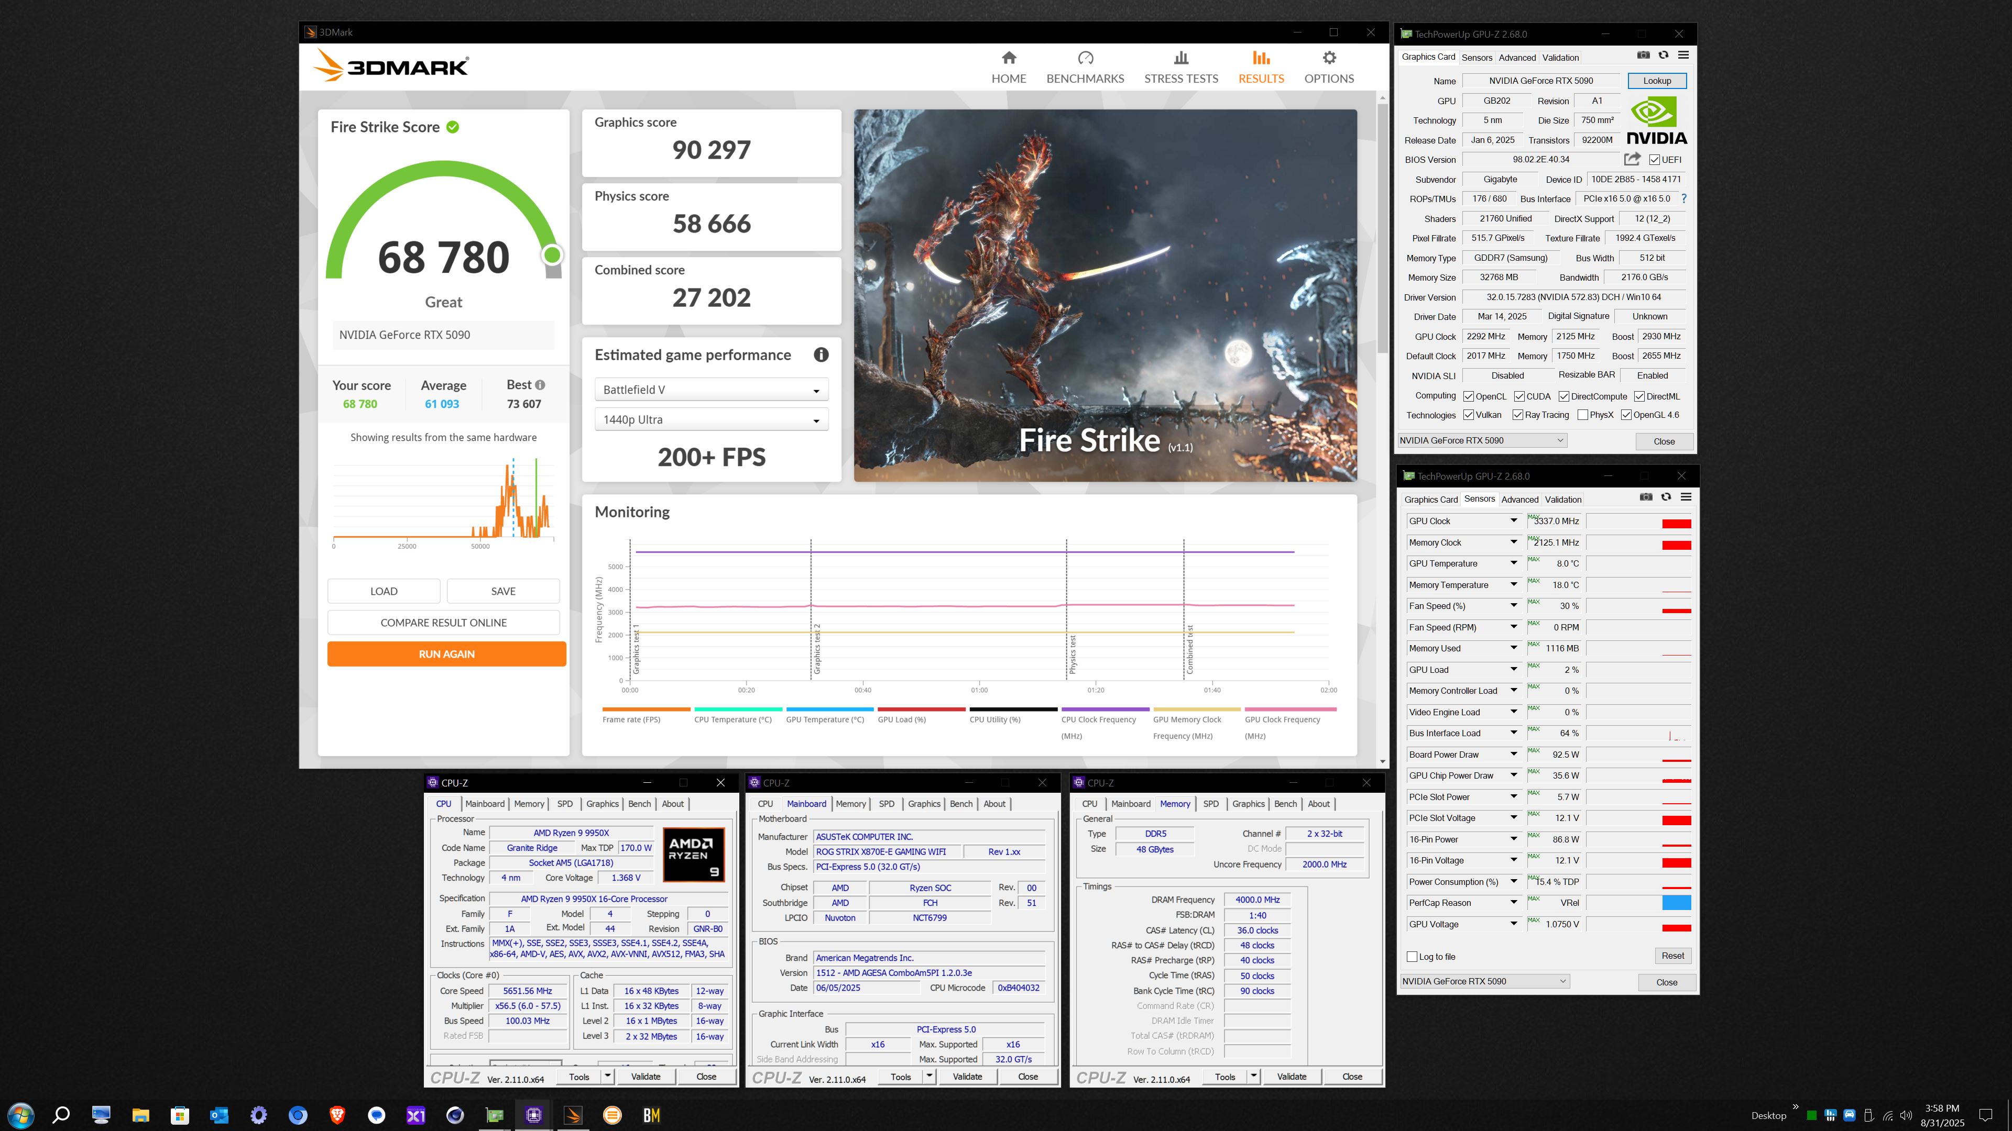The image size is (2012, 1131).
Task: Open the hamburger menu in the top GPU-Z window
Action: click(1683, 56)
